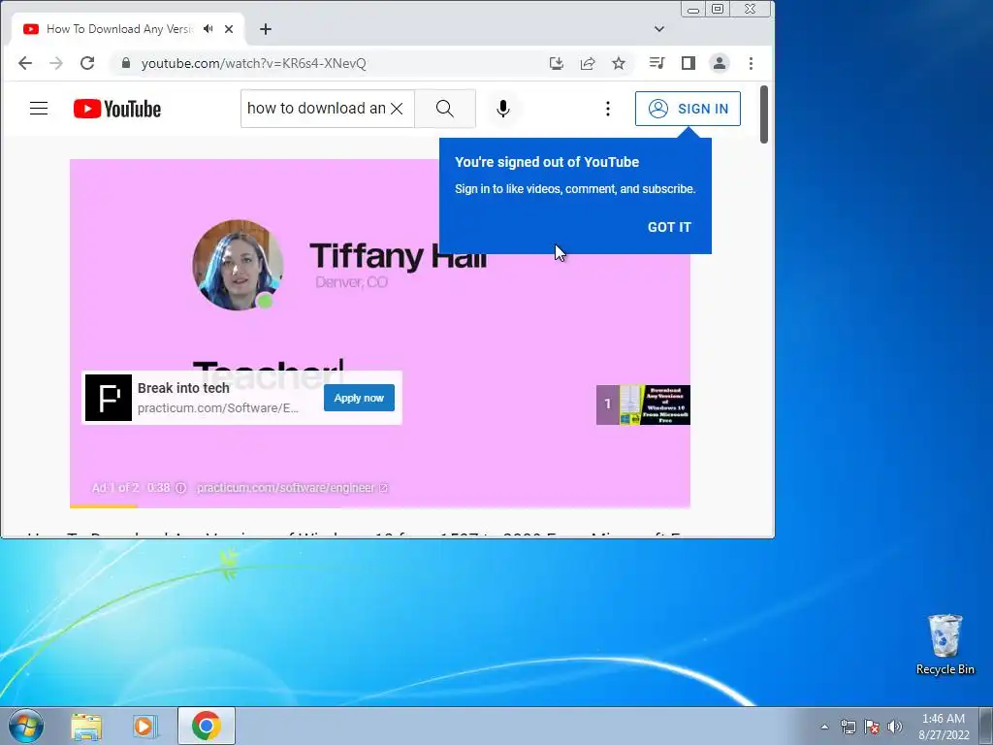Click the 'Tiffany Hall' ad video text
Screen dimensions: 993x745
coord(399,256)
